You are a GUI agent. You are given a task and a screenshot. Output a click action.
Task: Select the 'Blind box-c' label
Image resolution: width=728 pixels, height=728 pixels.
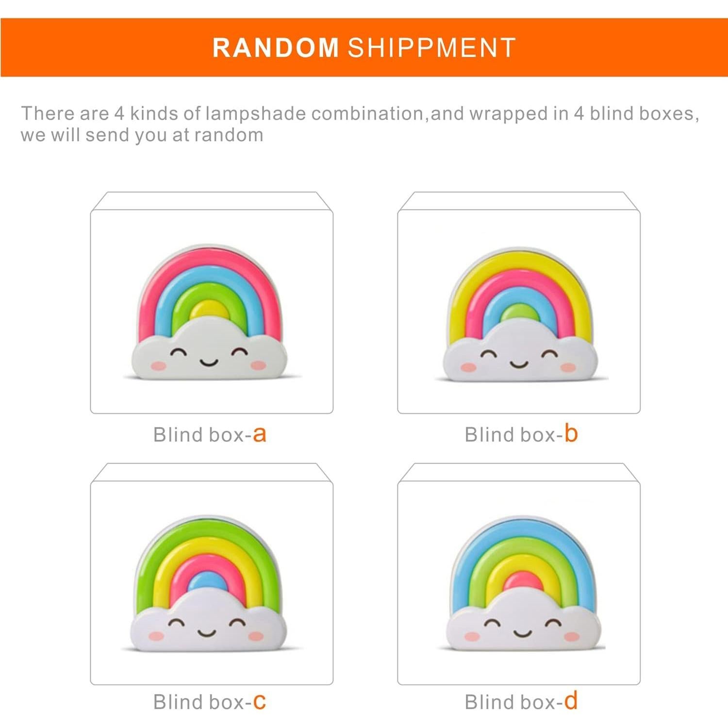point(210,701)
